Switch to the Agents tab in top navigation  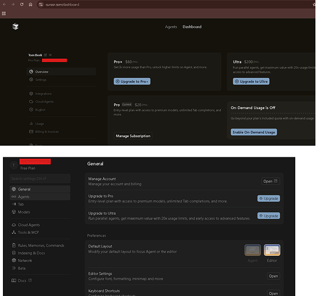pyautogui.click(x=171, y=27)
